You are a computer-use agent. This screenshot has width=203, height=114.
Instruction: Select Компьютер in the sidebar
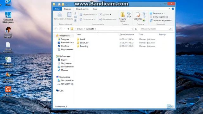click(64, 77)
